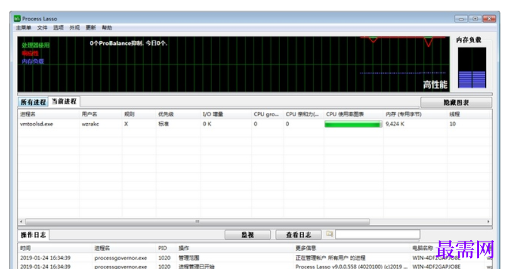Click the 监视 button

pos(247,235)
